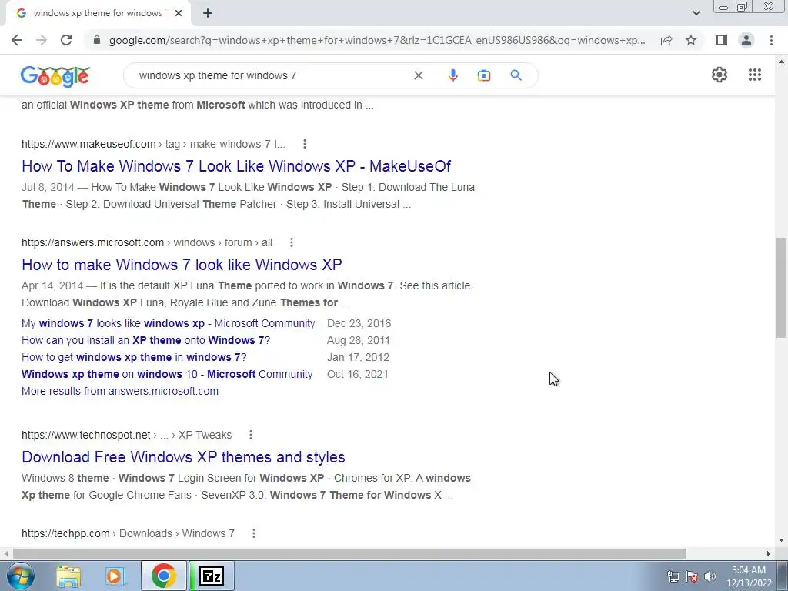Viewport: 788px width, 591px height.
Task: Open My windows 7 looks like windows xp link
Action: (169, 323)
